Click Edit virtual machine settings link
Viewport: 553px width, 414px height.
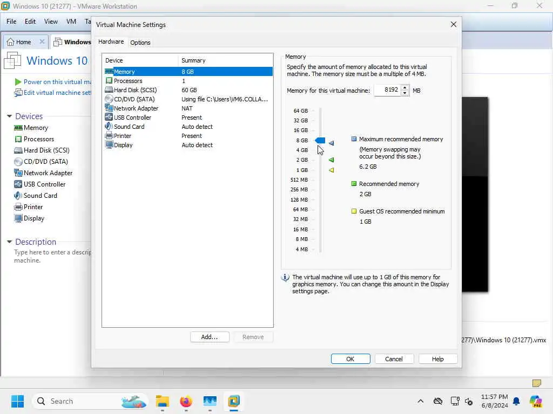pyautogui.click(x=57, y=93)
